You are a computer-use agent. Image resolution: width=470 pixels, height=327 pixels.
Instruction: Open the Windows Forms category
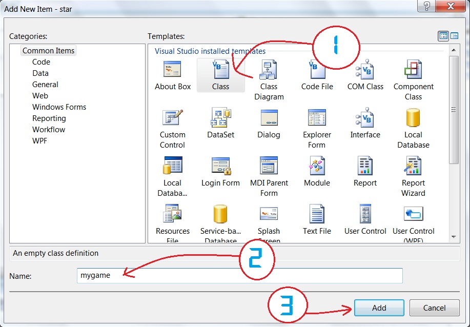pos(59,107)
